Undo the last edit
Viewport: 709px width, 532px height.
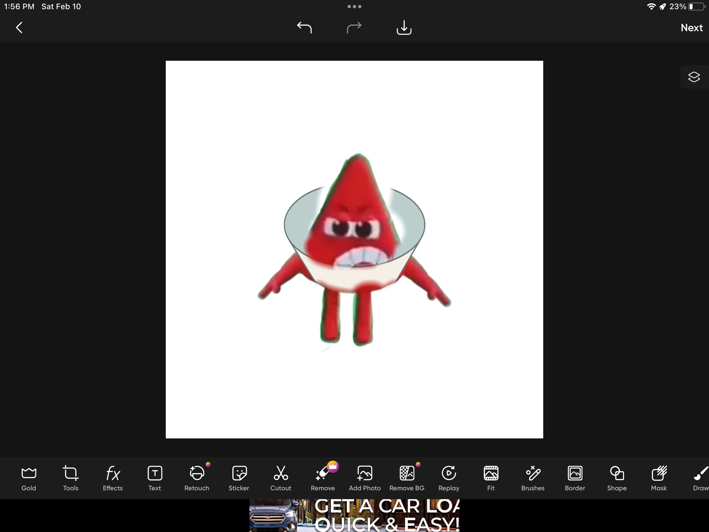[x=304, y=28]
